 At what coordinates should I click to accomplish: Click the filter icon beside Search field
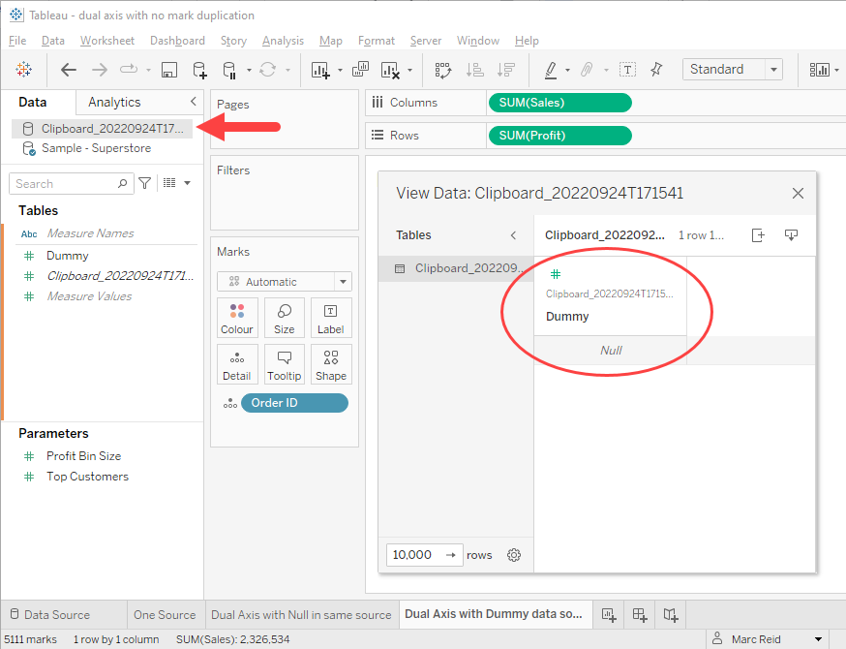click(145, 183)
